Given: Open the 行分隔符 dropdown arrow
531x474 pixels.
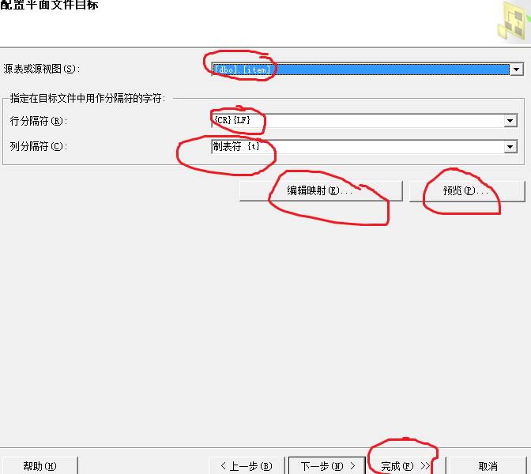Looking at the screenshot, I should [x=510, y=121].
